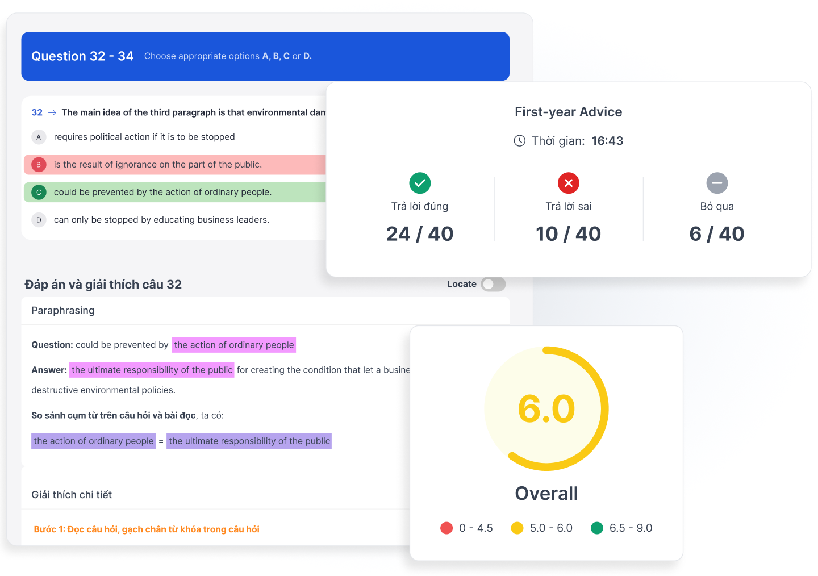Click the red X wrong-answers icon

point(569,183)
